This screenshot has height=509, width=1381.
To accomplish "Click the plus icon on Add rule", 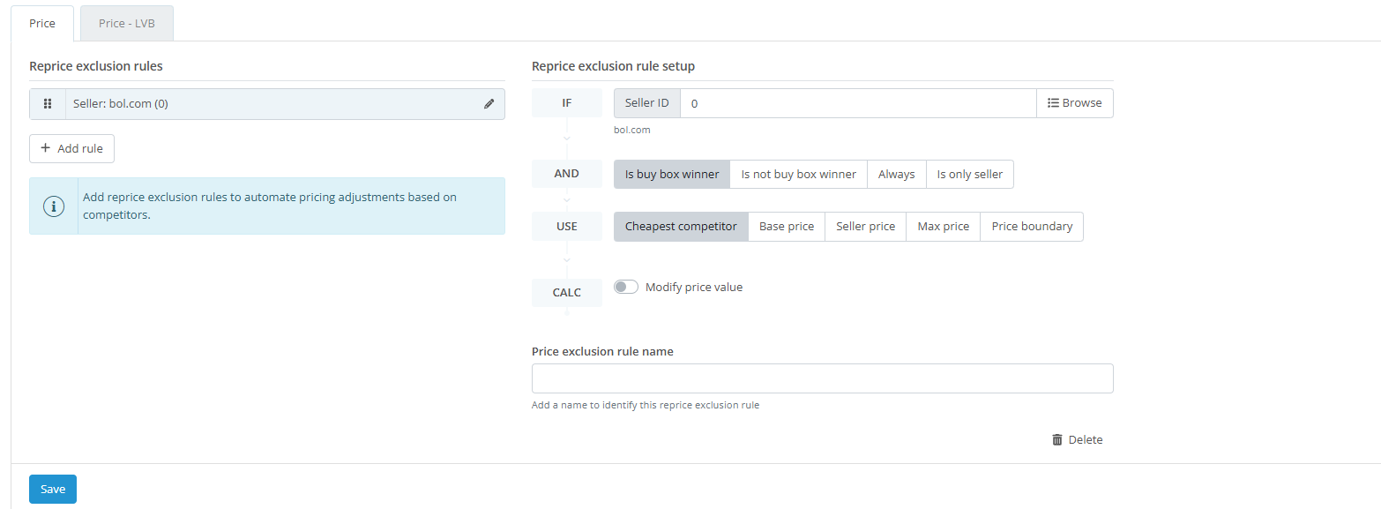I will point(46,148).
